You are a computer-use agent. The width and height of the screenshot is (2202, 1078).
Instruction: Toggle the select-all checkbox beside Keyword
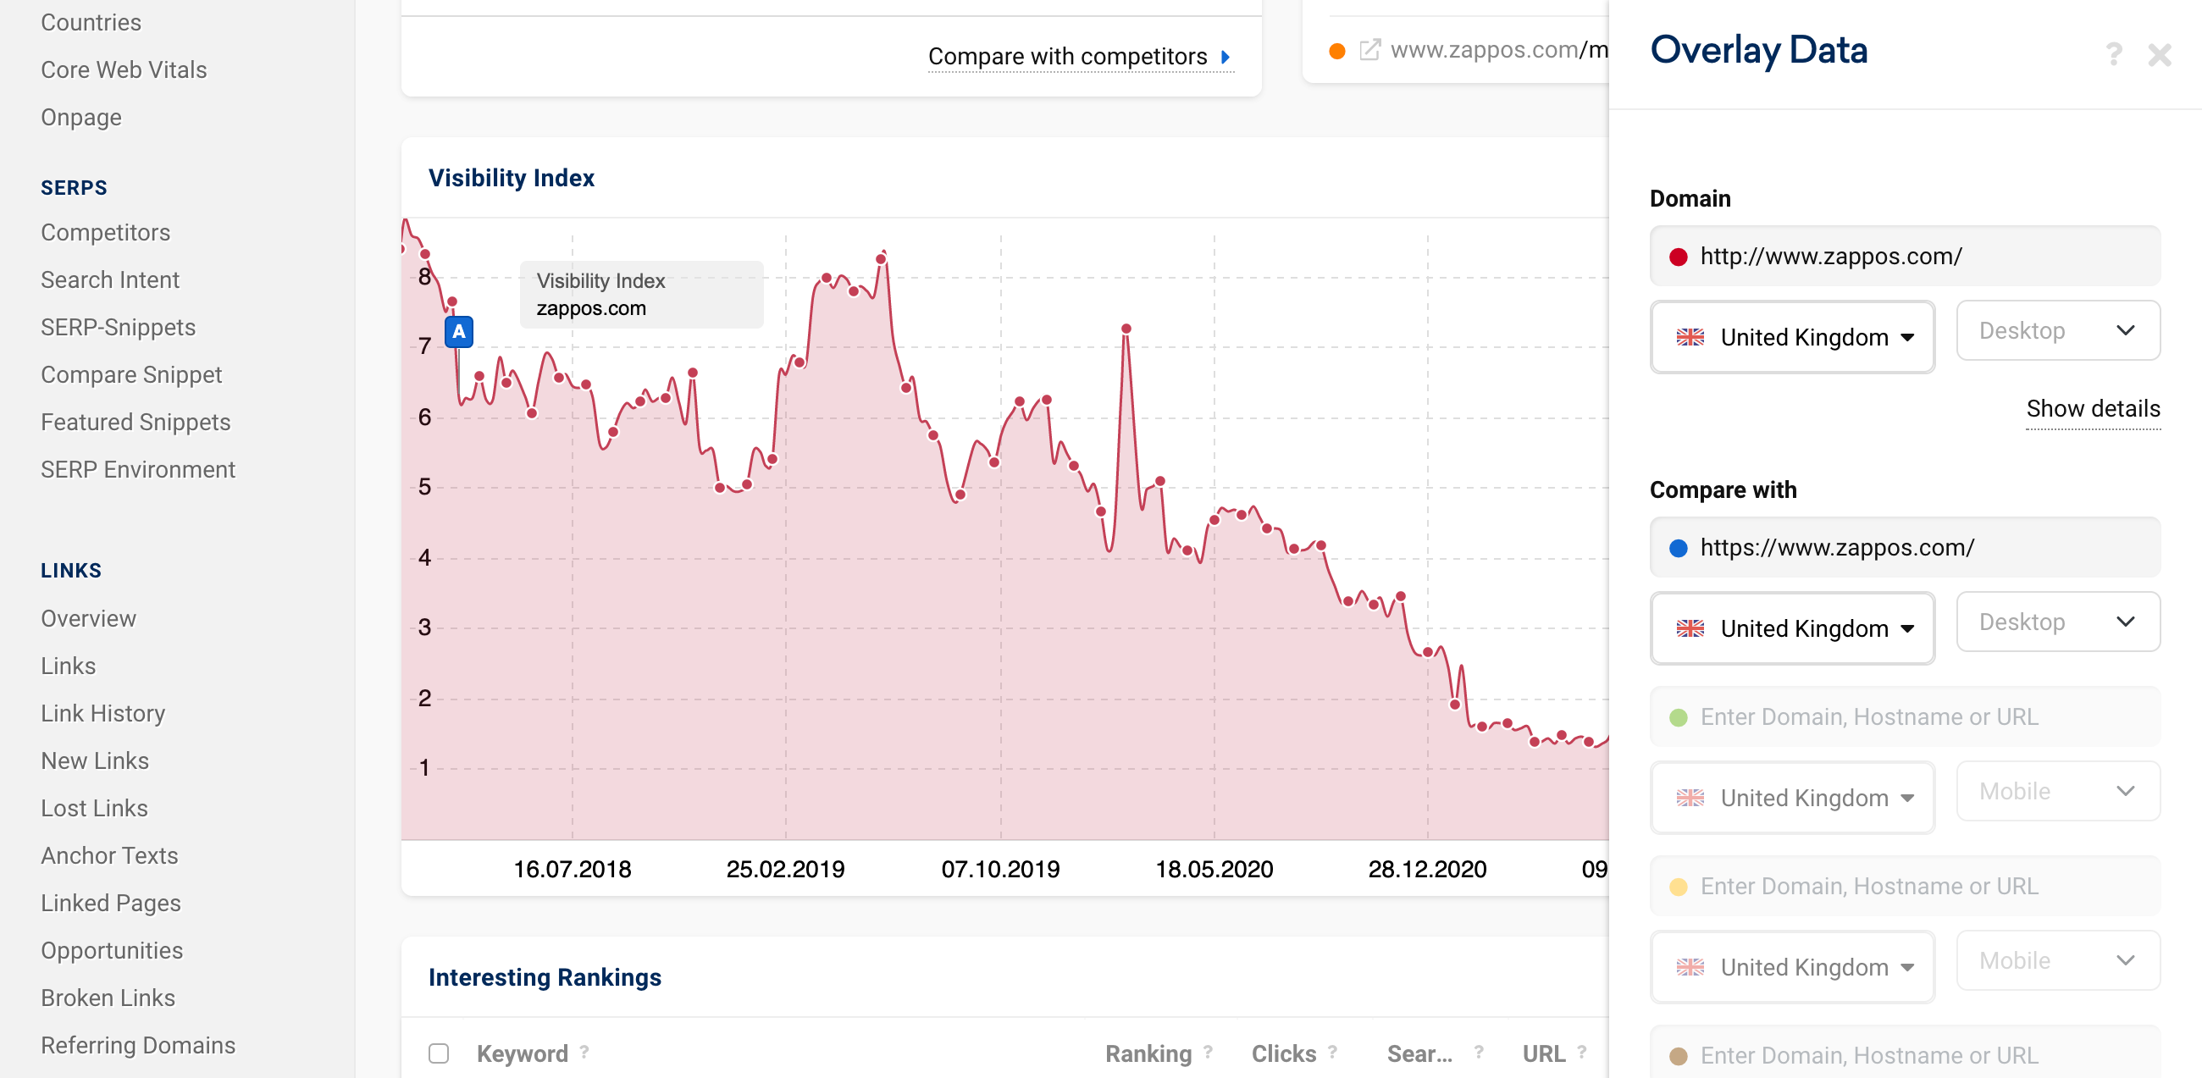tap(439, 1053)
